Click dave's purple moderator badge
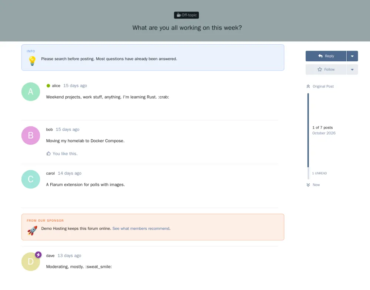 pos(38,255)
